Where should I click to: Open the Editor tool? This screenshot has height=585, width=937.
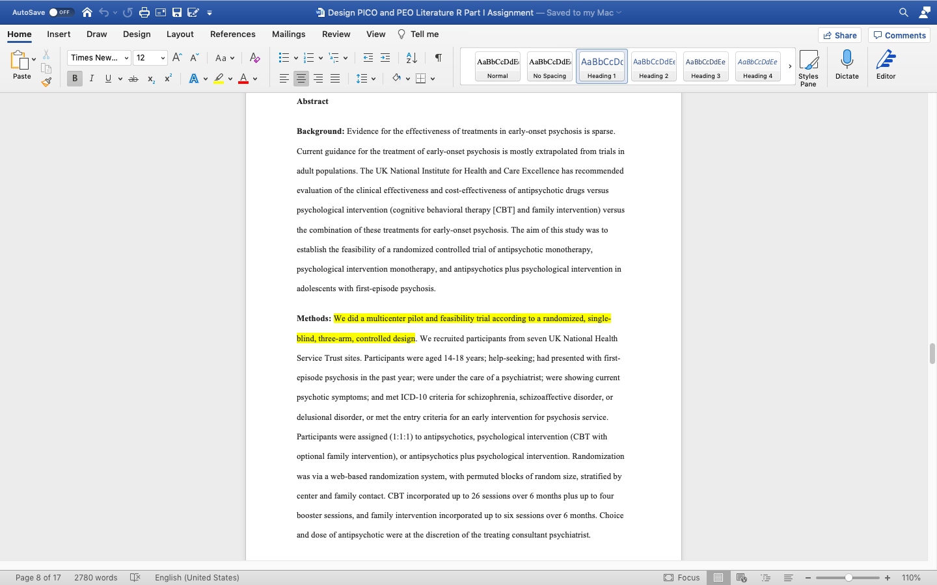(x=886, y=65)
